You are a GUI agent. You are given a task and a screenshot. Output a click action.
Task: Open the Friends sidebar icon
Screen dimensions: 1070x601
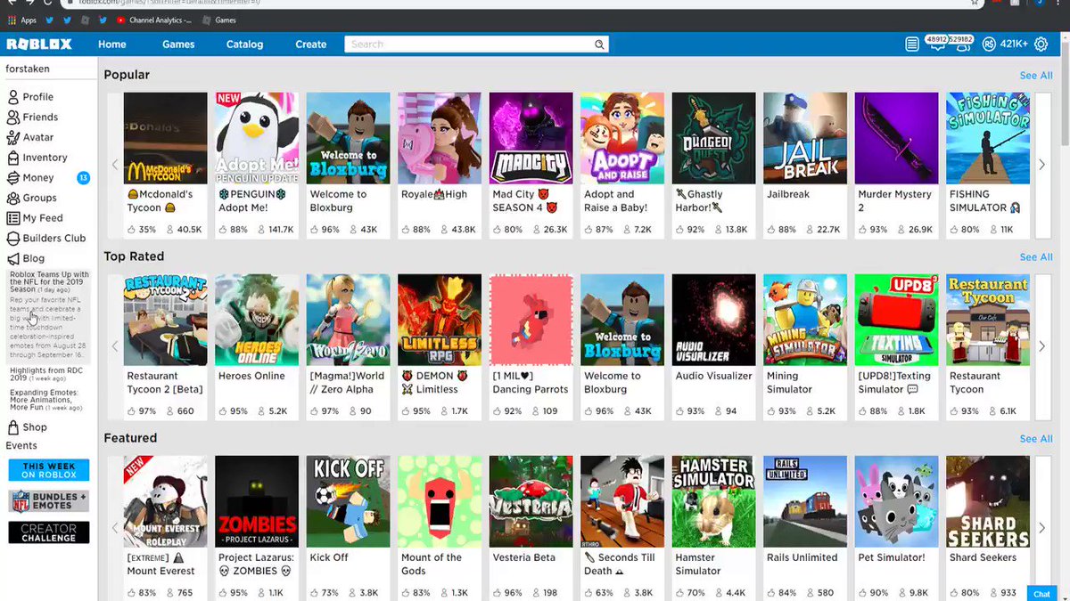[13, 118]
